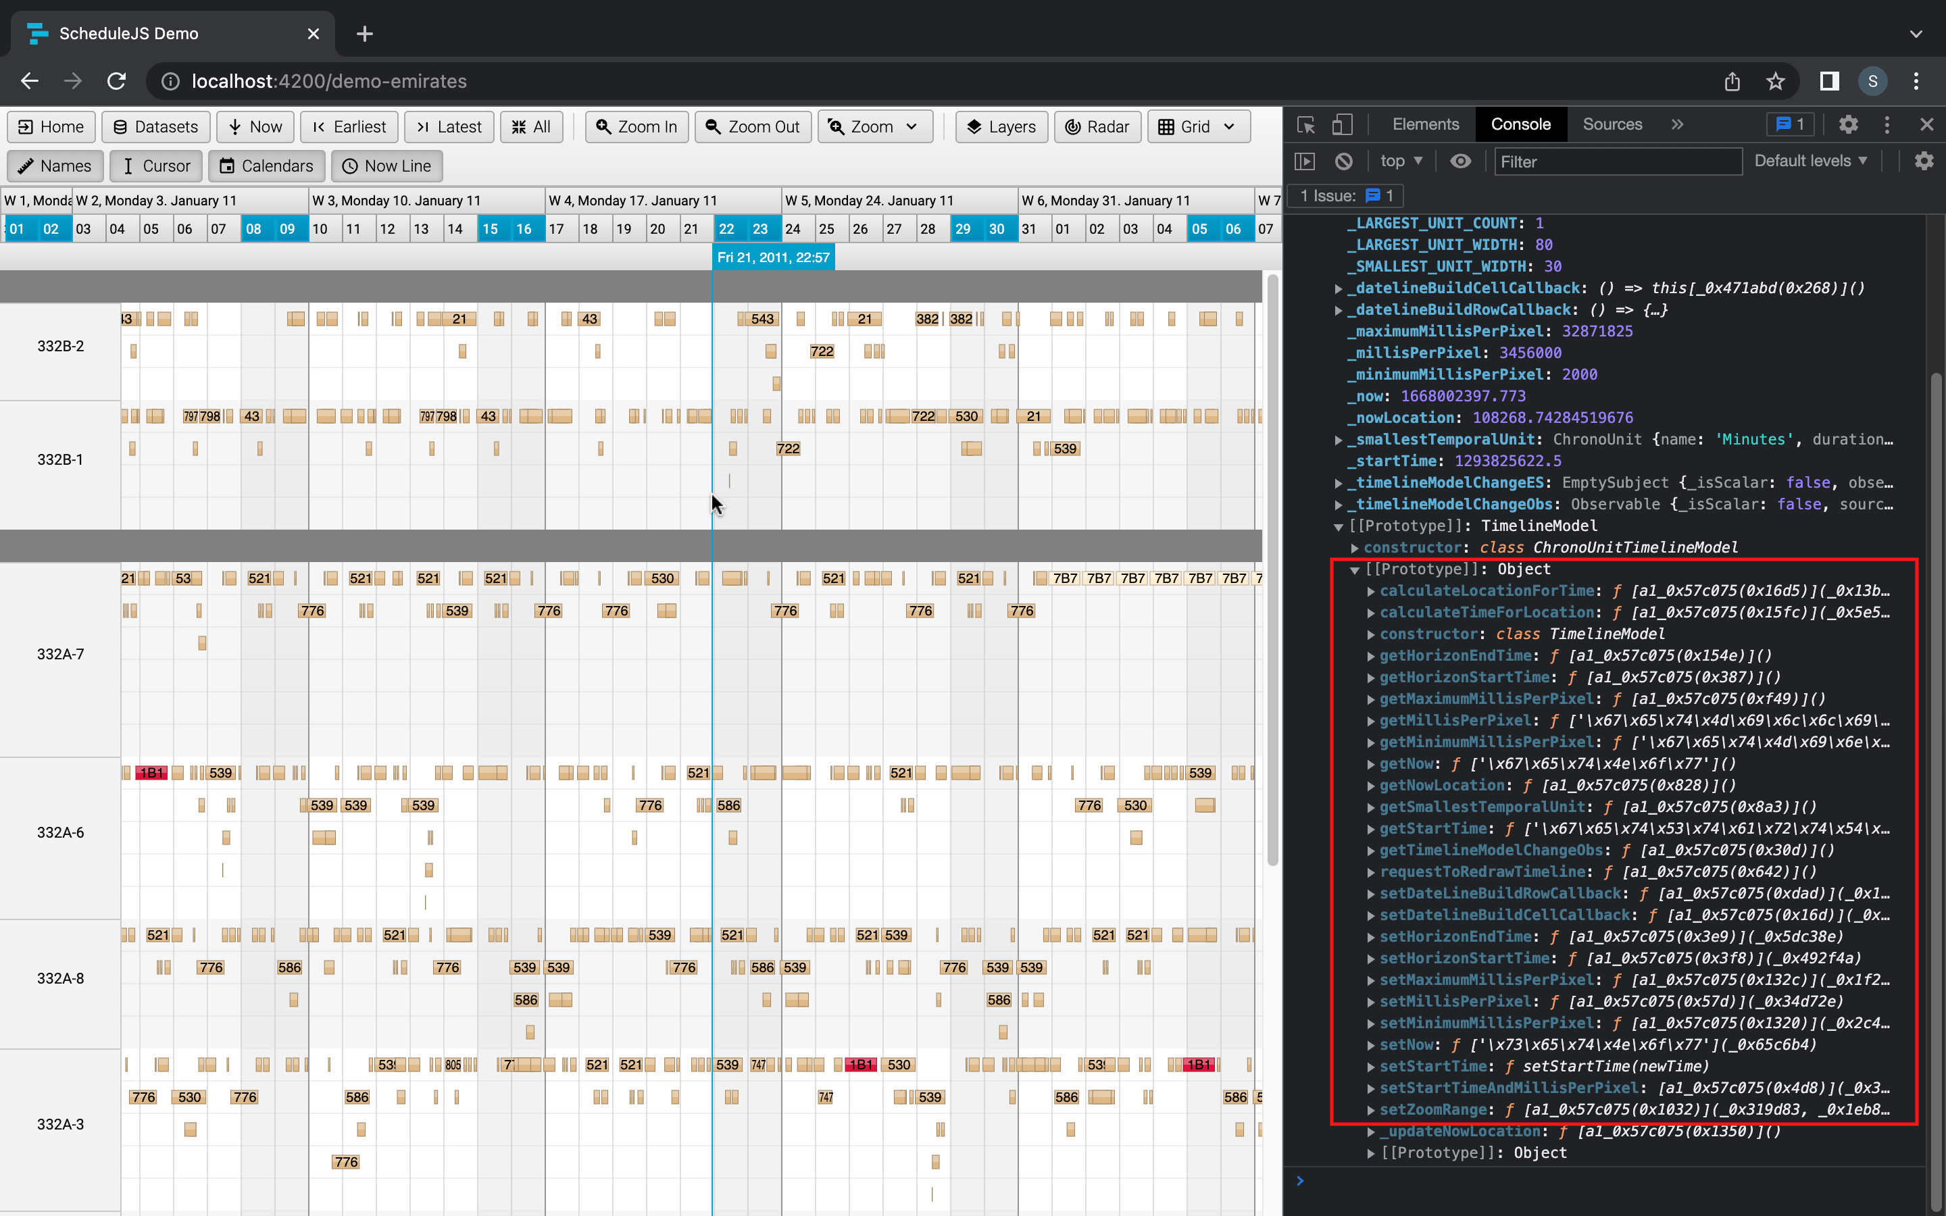Click the Zoom Out magnifier tool
Screen dimensions: 1946x1216
[x=752, y=126]
